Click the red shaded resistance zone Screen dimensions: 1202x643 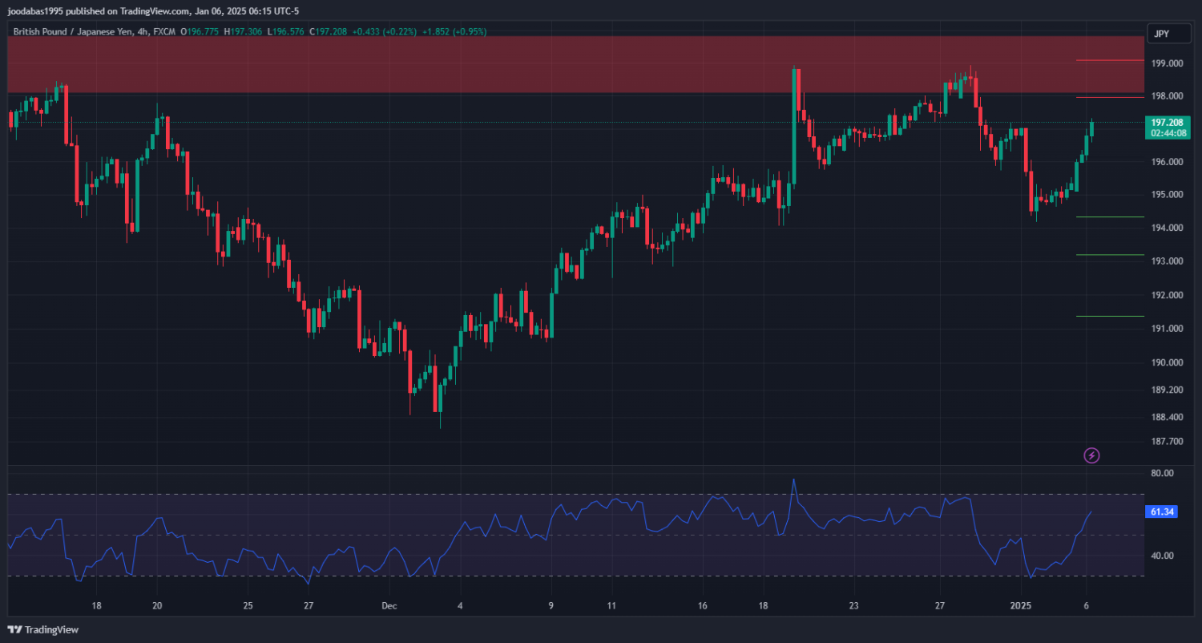point(575,64)
